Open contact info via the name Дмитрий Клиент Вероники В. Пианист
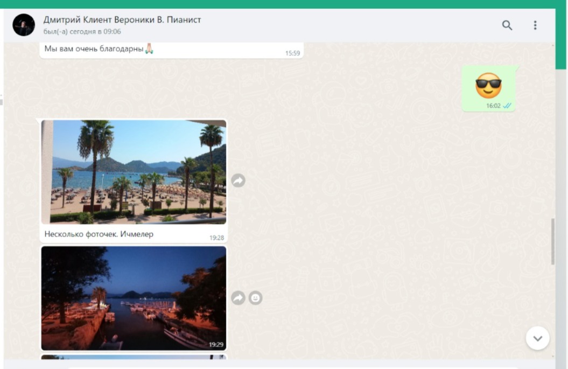Viewport: 568px width, 369px height. 122,19
